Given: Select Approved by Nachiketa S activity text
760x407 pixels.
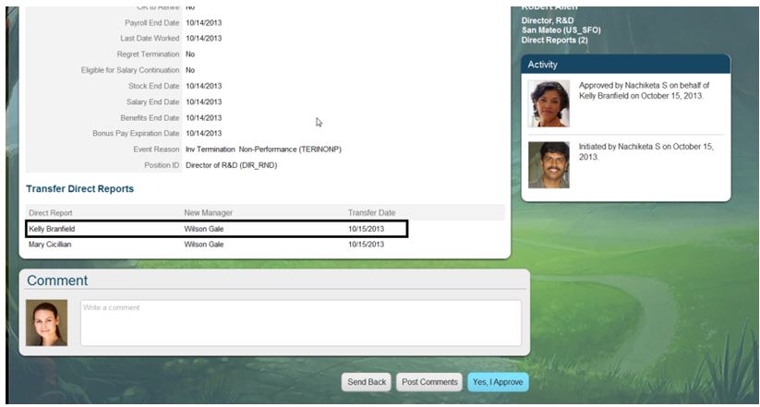Looking at the screenshot, I should coord(645,90).
